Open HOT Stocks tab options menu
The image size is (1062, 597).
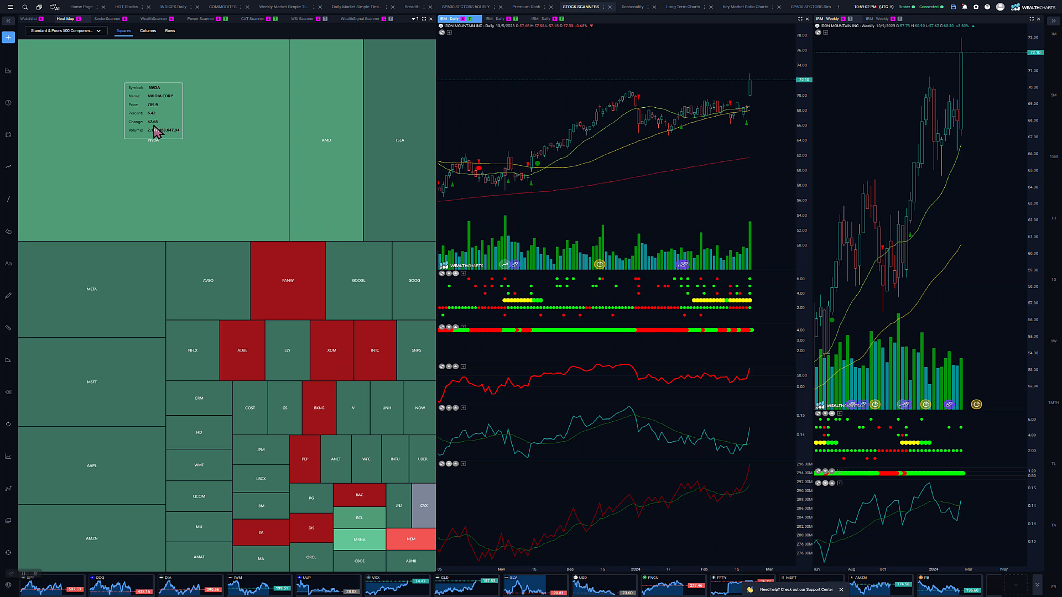click(x=142, y=7)
